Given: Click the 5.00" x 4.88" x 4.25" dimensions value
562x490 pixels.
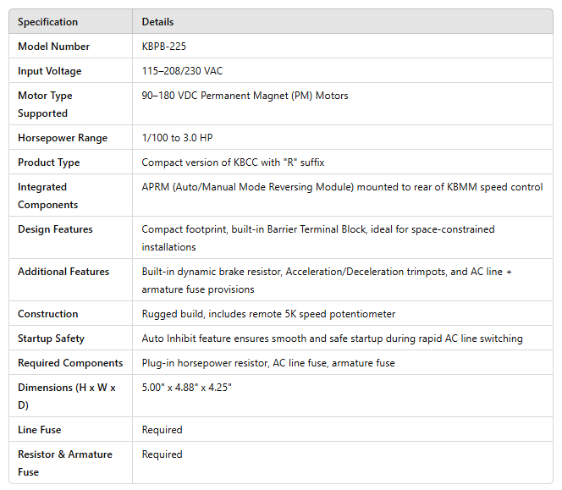Looking at the screenshot, I should point(186,388).
